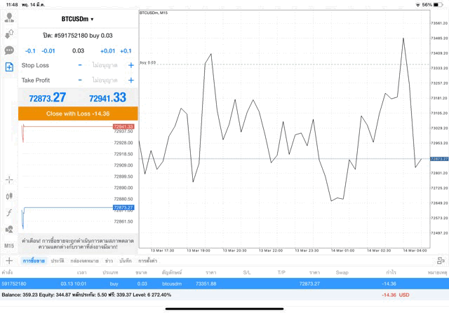Open the chat messages bubble icon

point(9,50)
